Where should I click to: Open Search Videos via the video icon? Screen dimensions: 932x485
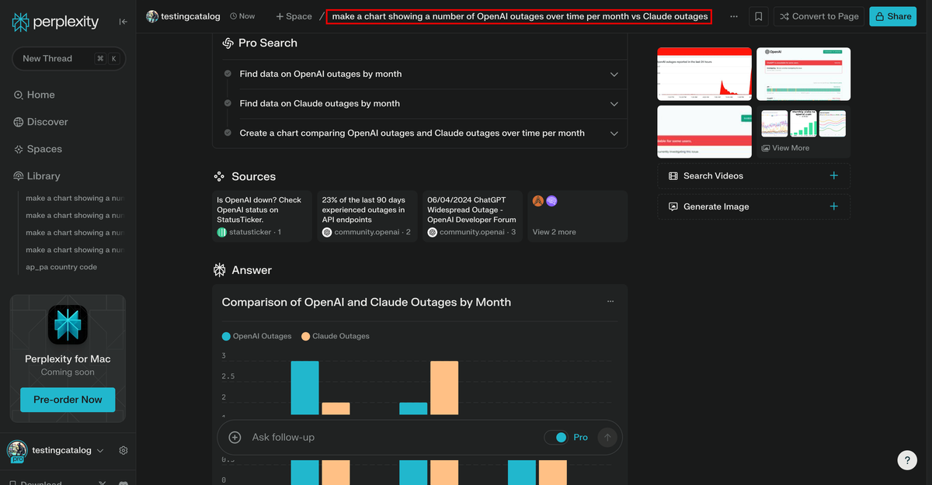pyautogui.click(x=673, y=175)
